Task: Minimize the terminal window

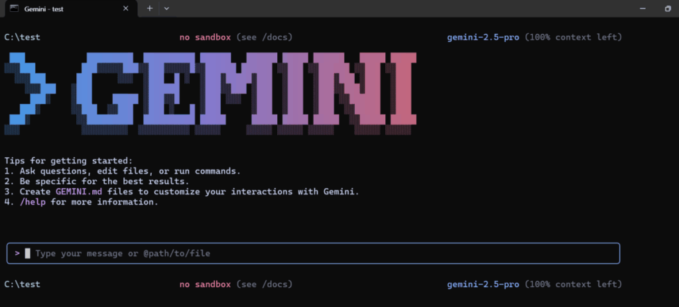Action: click(x=643, y=9)
